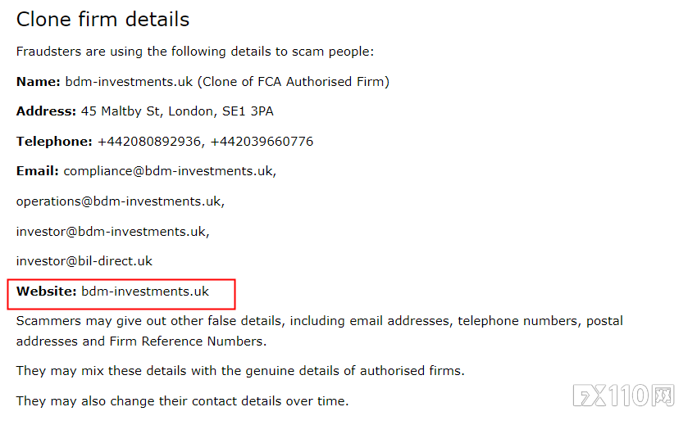Click the bdm-investments.uk website in the red box
This screenshot has width=697, height=425.
145,292
